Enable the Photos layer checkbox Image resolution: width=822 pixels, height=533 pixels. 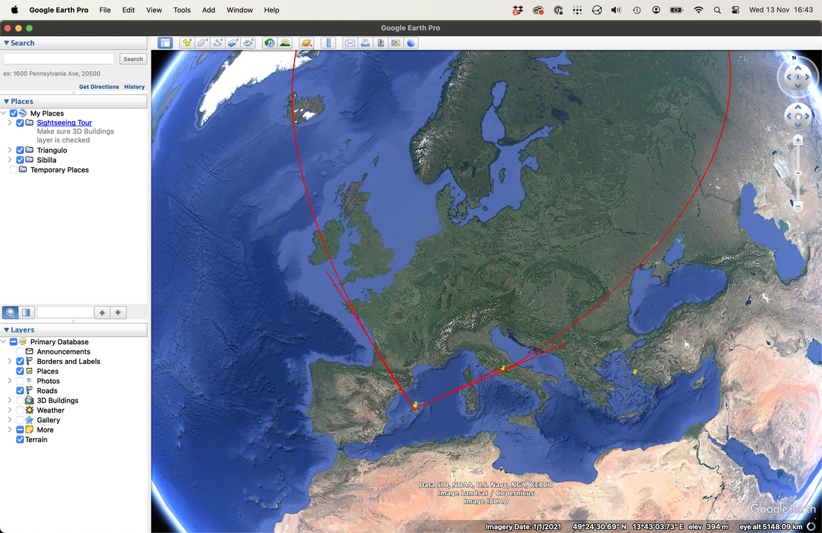[20, 381]
